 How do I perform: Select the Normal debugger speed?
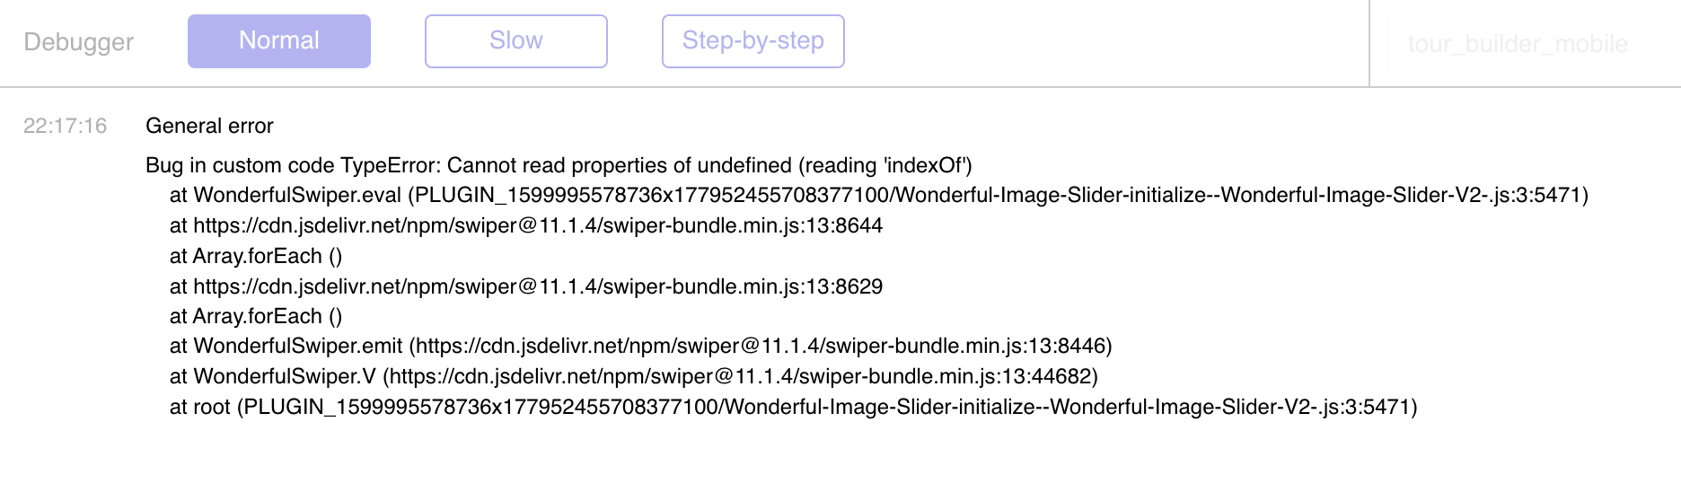tap(279, 41)
